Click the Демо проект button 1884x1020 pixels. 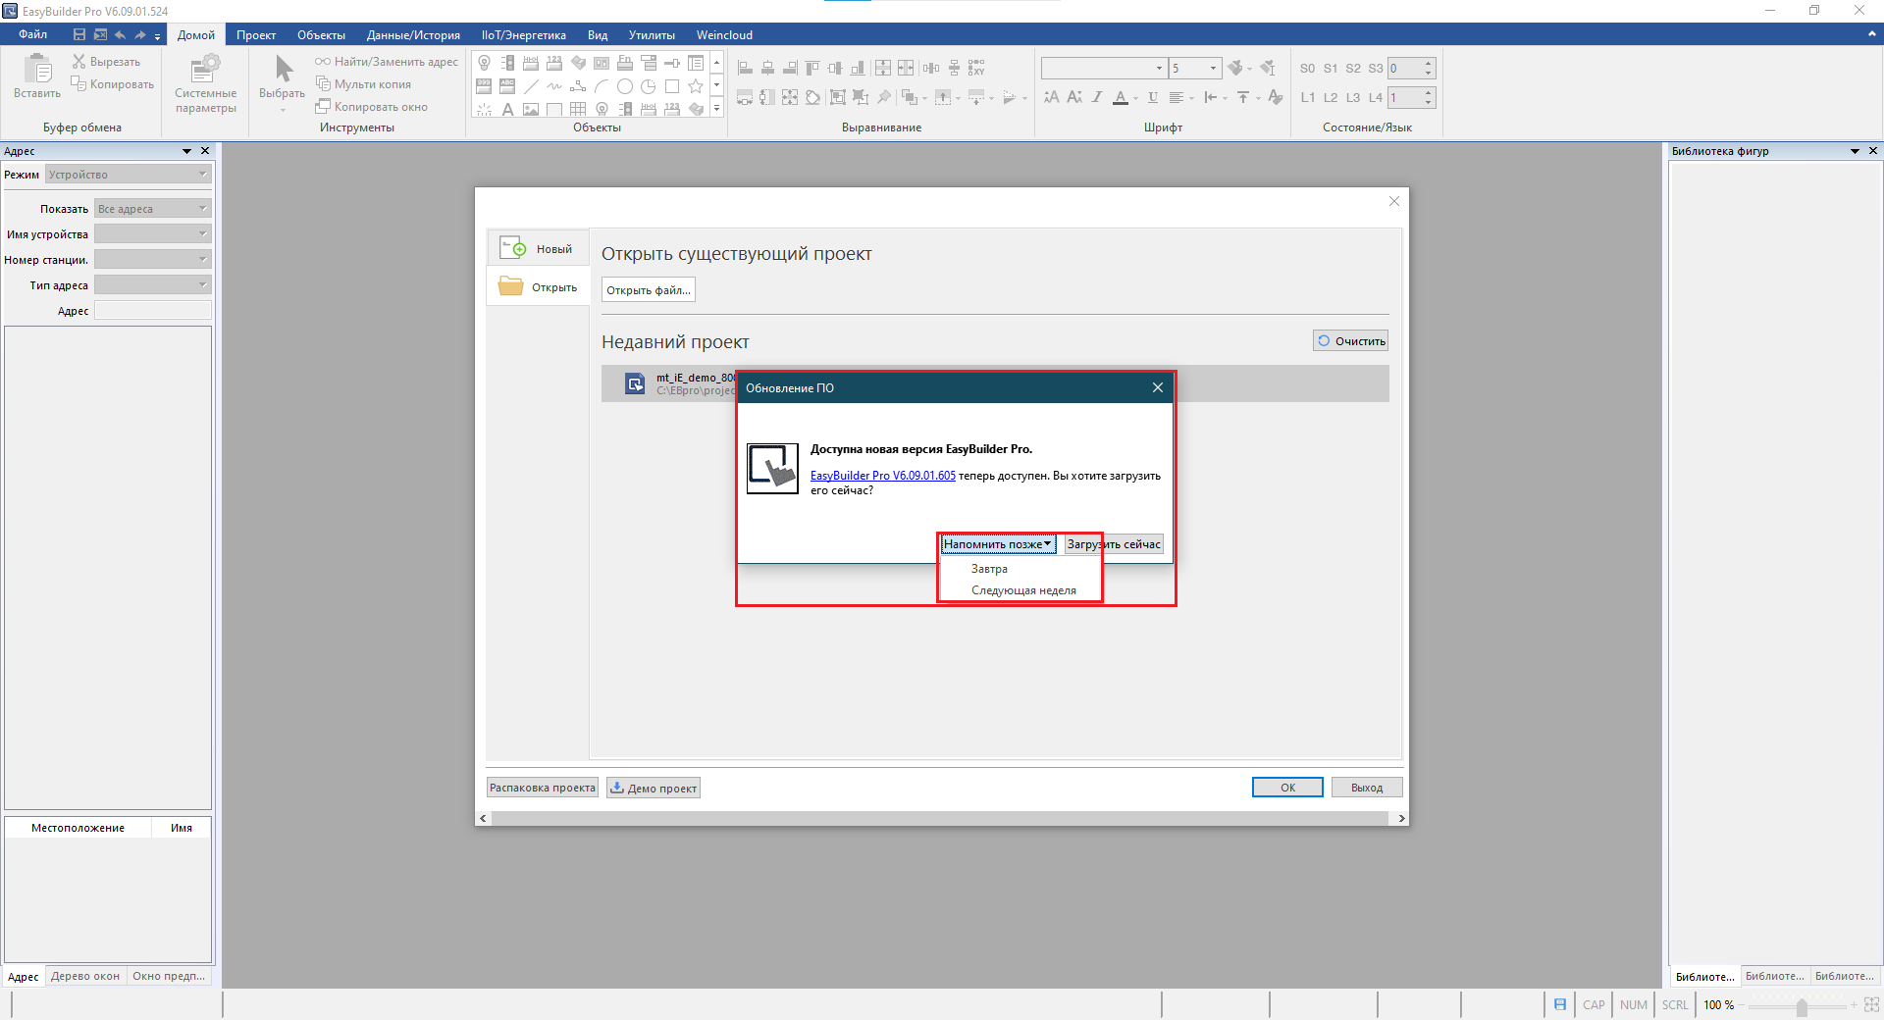click(654, 788)
